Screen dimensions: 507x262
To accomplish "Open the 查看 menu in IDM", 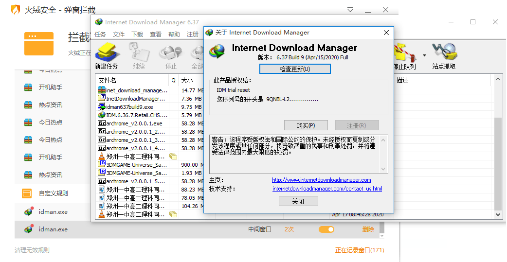I will [156, 34].
